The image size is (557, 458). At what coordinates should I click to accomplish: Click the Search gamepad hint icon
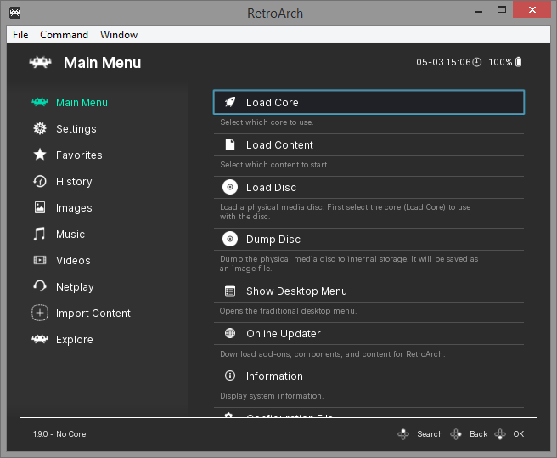(x=403, y=434)
